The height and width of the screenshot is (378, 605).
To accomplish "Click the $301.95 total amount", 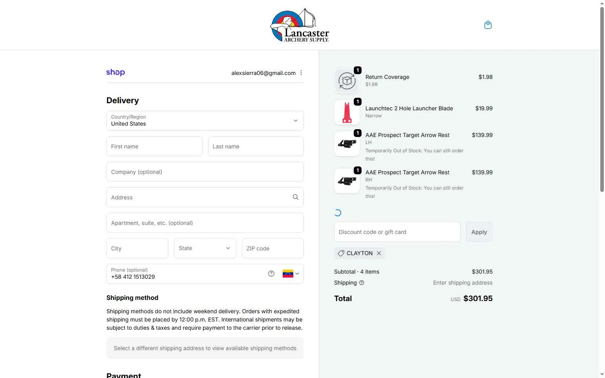I will pos(478,298).
